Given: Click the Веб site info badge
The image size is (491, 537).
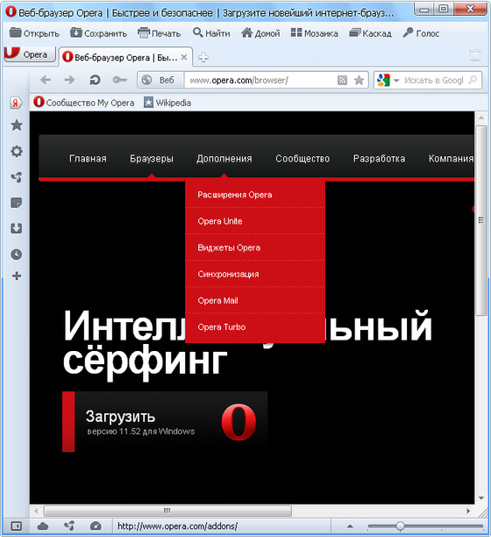Looking at the screenshot, I should (x=160, y=80).
